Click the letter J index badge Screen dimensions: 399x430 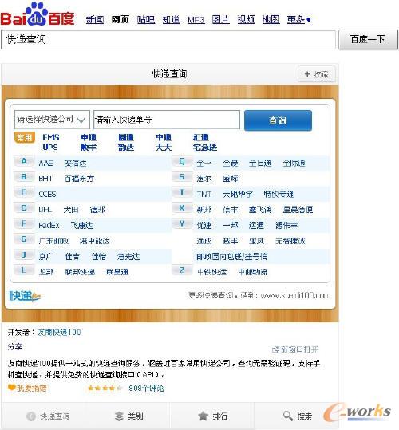[24, 254]
